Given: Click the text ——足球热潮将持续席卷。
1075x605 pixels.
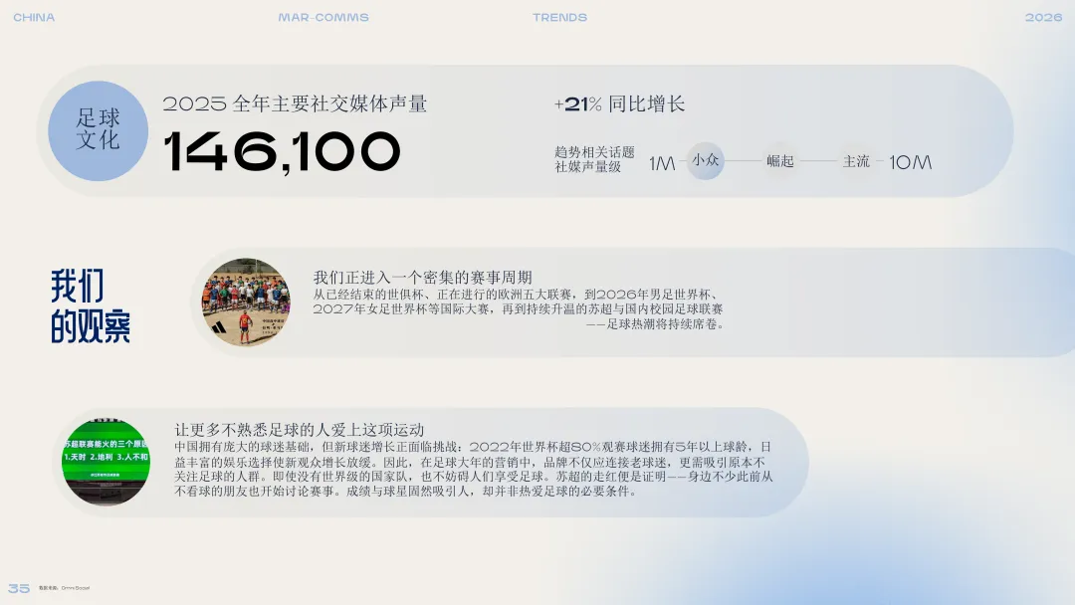Looking at the screenshot, I should pyautogui.click(x=655, y=324).
